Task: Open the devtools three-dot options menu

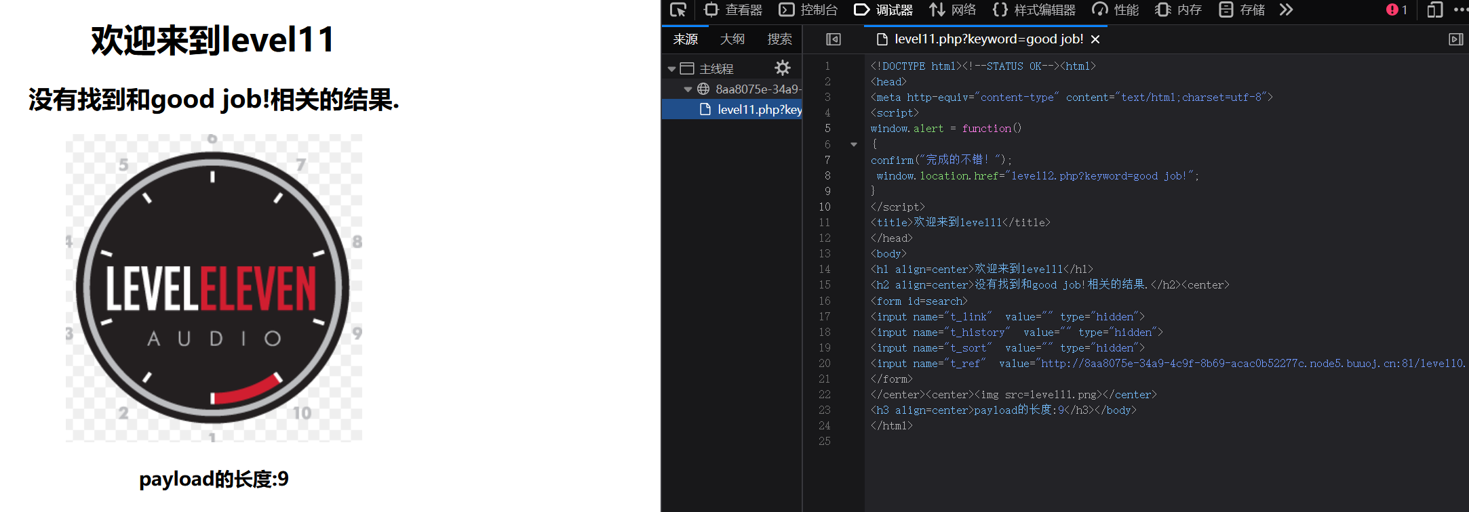Action: (x=1460, y=10)
